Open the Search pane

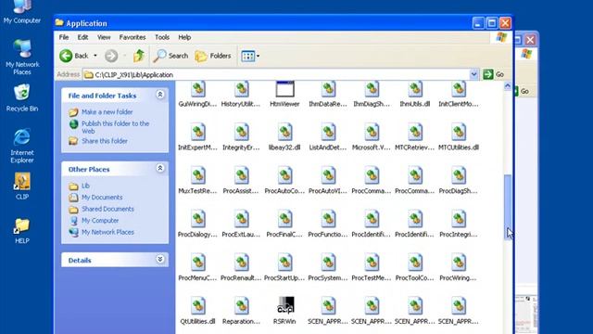(170, 56)
